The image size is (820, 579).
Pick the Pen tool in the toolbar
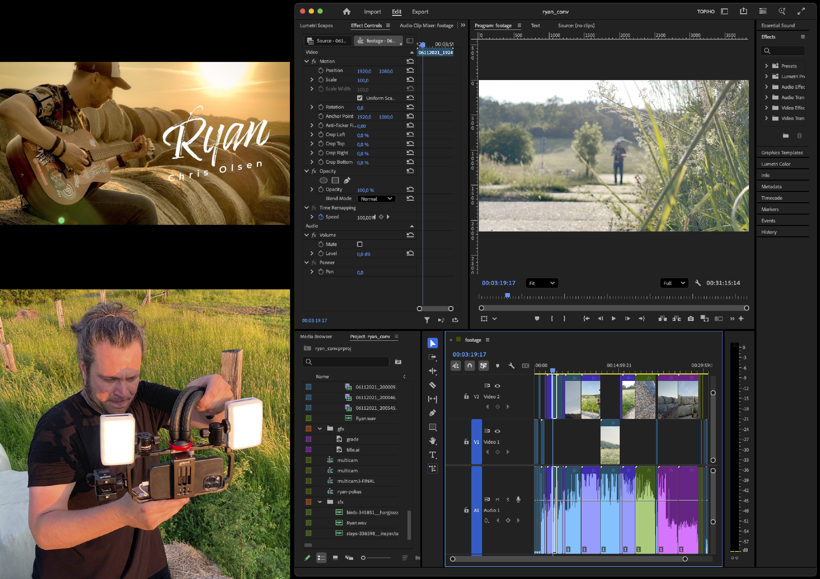pos(432,413)
